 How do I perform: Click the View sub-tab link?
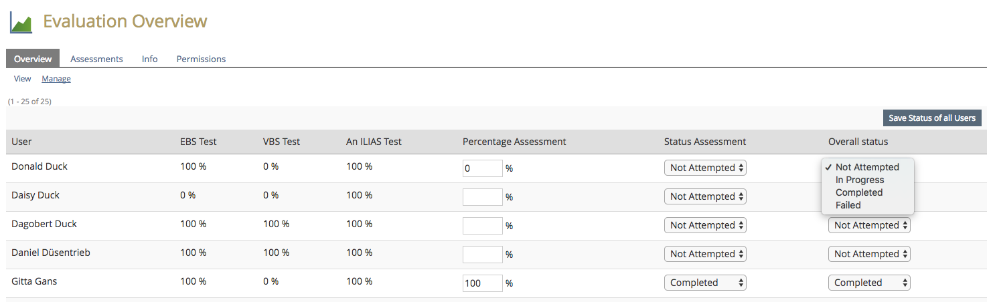[x=23, y=79]
